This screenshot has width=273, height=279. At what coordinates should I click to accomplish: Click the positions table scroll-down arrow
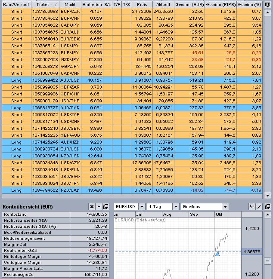click(x=267, y=195)
